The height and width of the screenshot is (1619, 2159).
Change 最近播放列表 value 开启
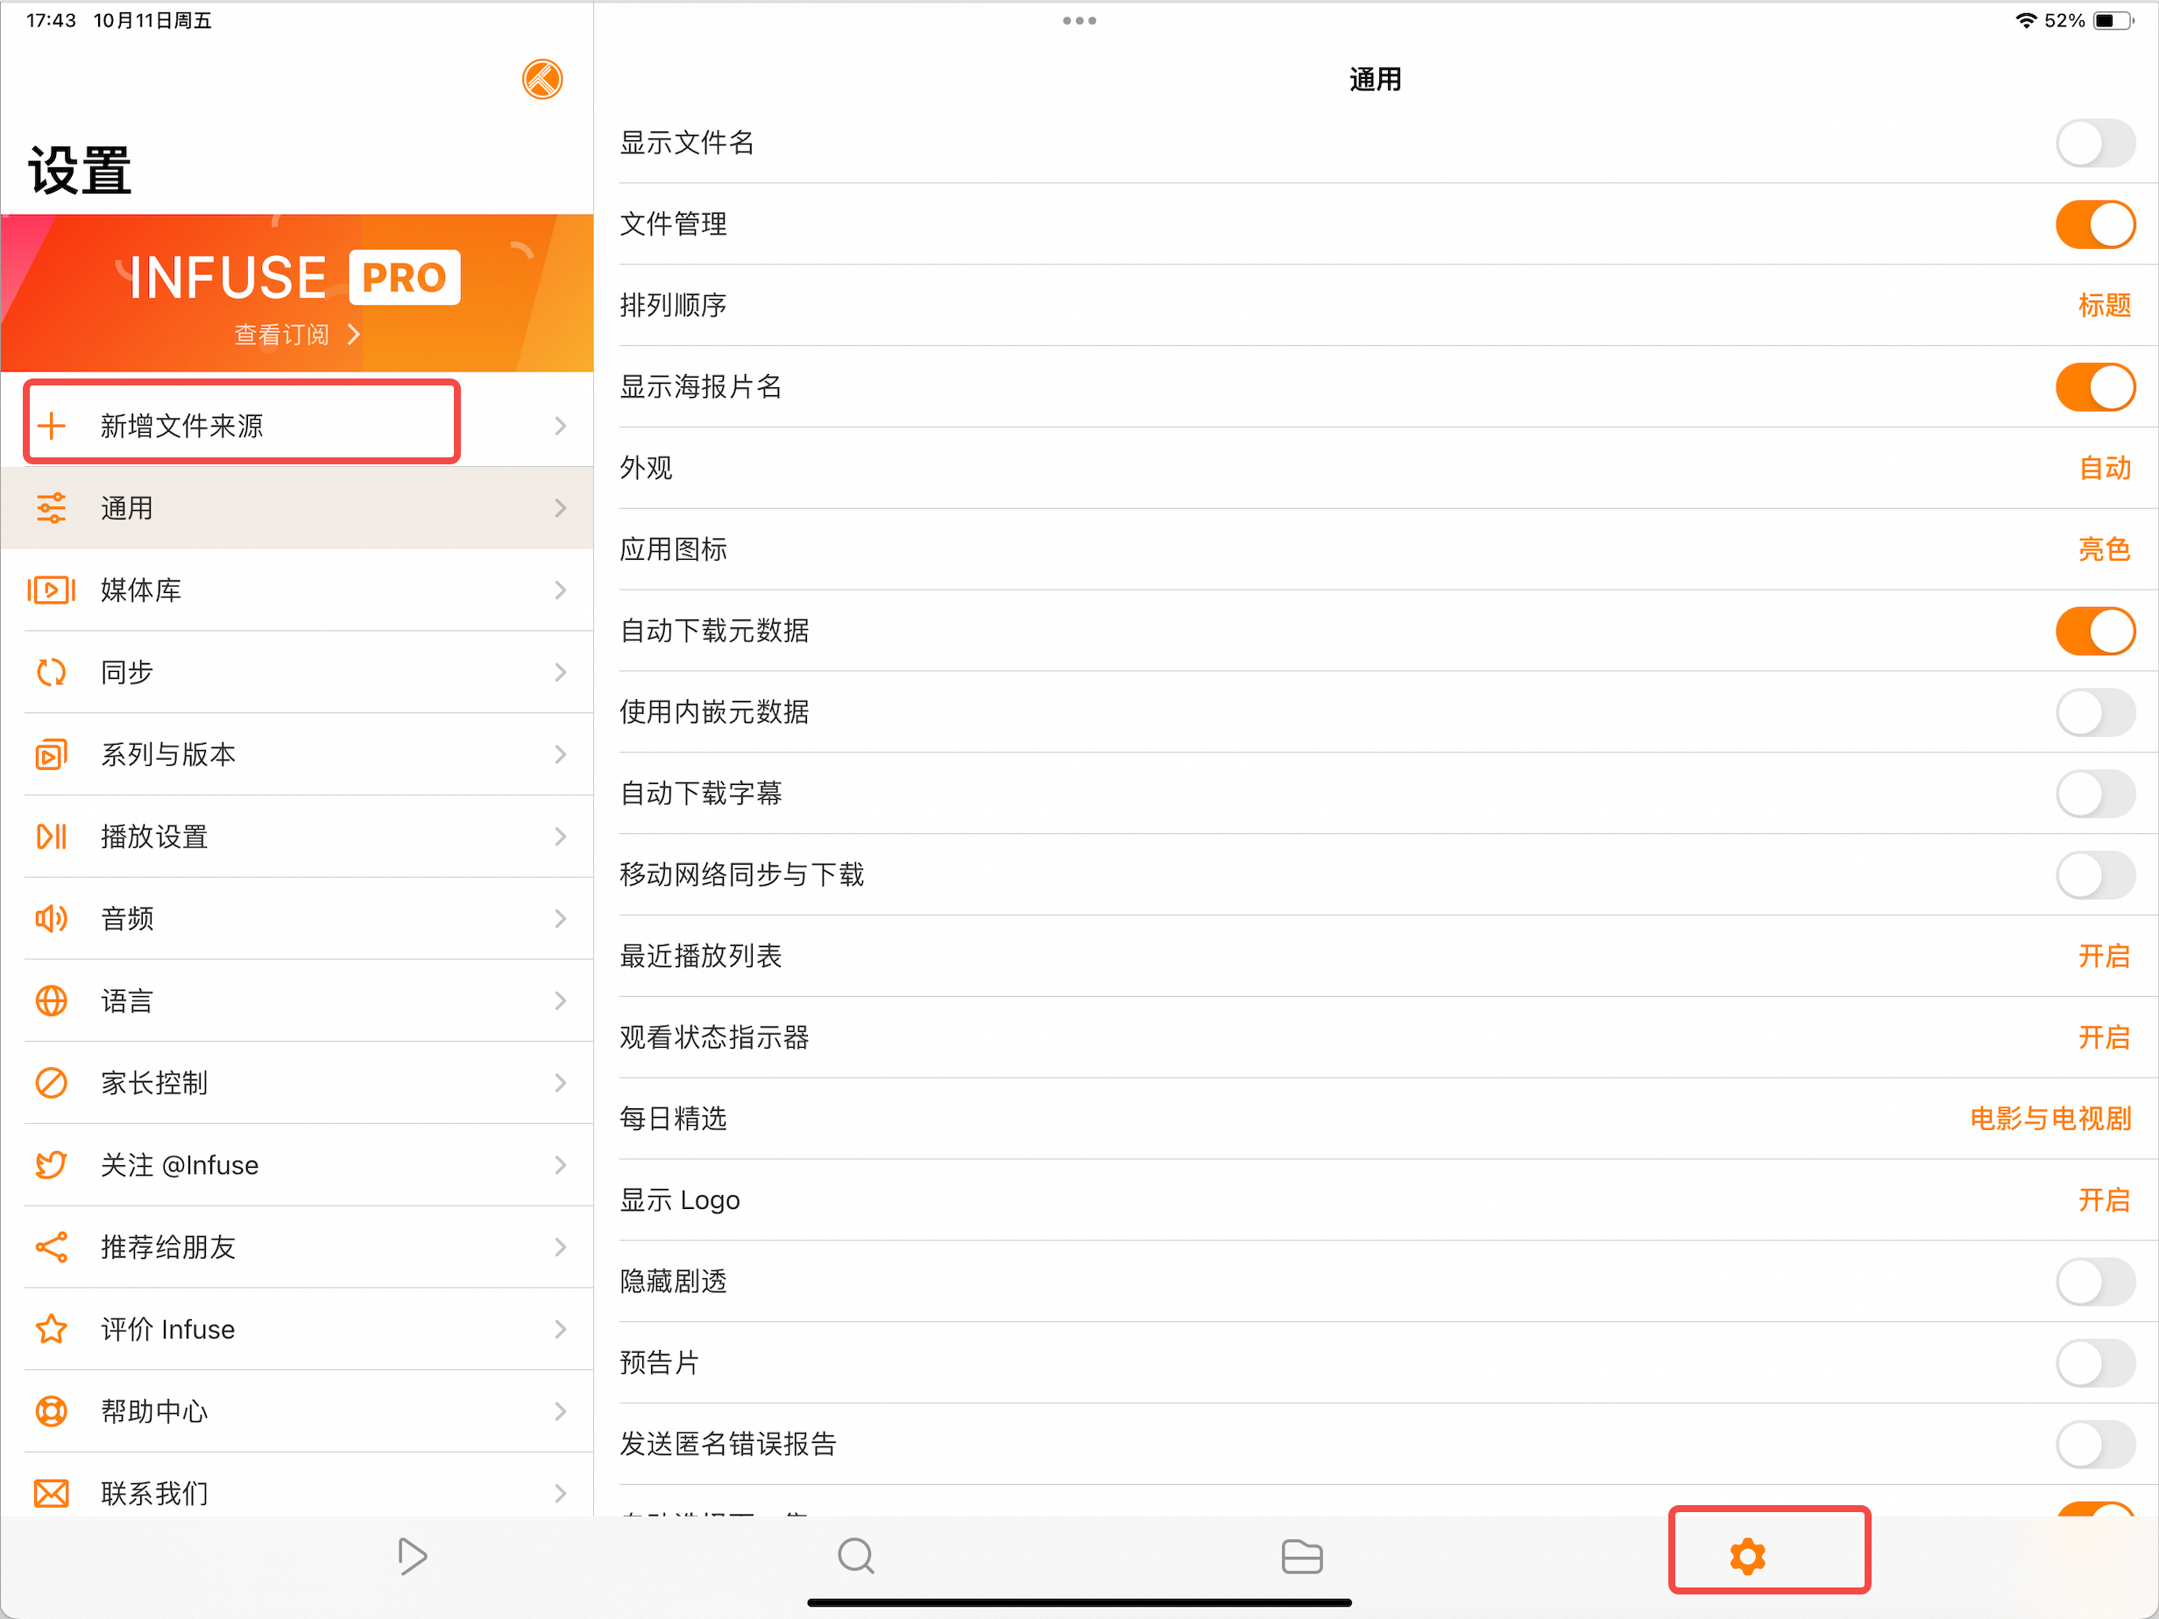[x=2104, y=957]
